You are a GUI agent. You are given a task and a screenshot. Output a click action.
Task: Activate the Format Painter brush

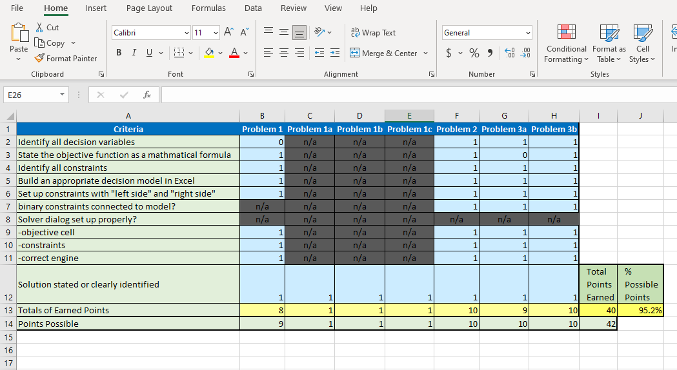(x=39, y=58)
